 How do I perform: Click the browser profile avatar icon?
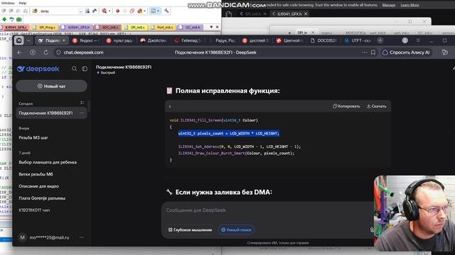pyautogui.click(x=405, y=40)
